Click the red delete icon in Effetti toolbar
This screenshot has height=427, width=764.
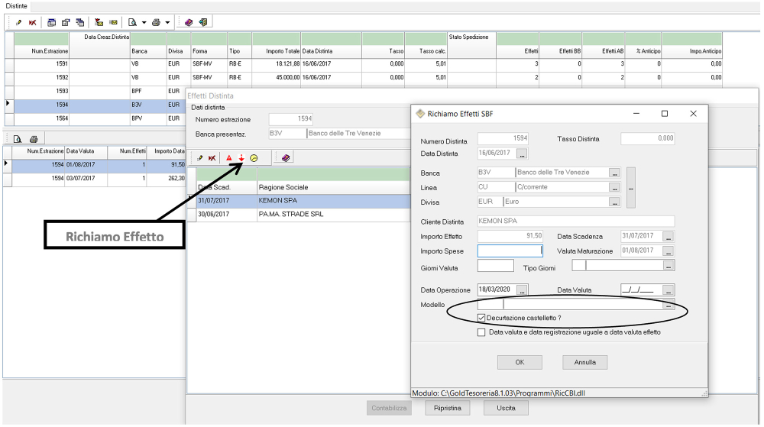[x=212, y=158]
